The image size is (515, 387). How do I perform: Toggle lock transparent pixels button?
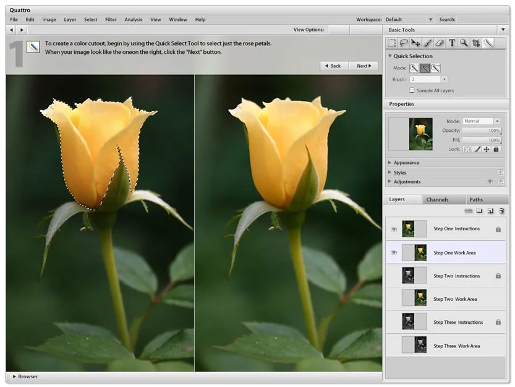click(x=467, y=149)
